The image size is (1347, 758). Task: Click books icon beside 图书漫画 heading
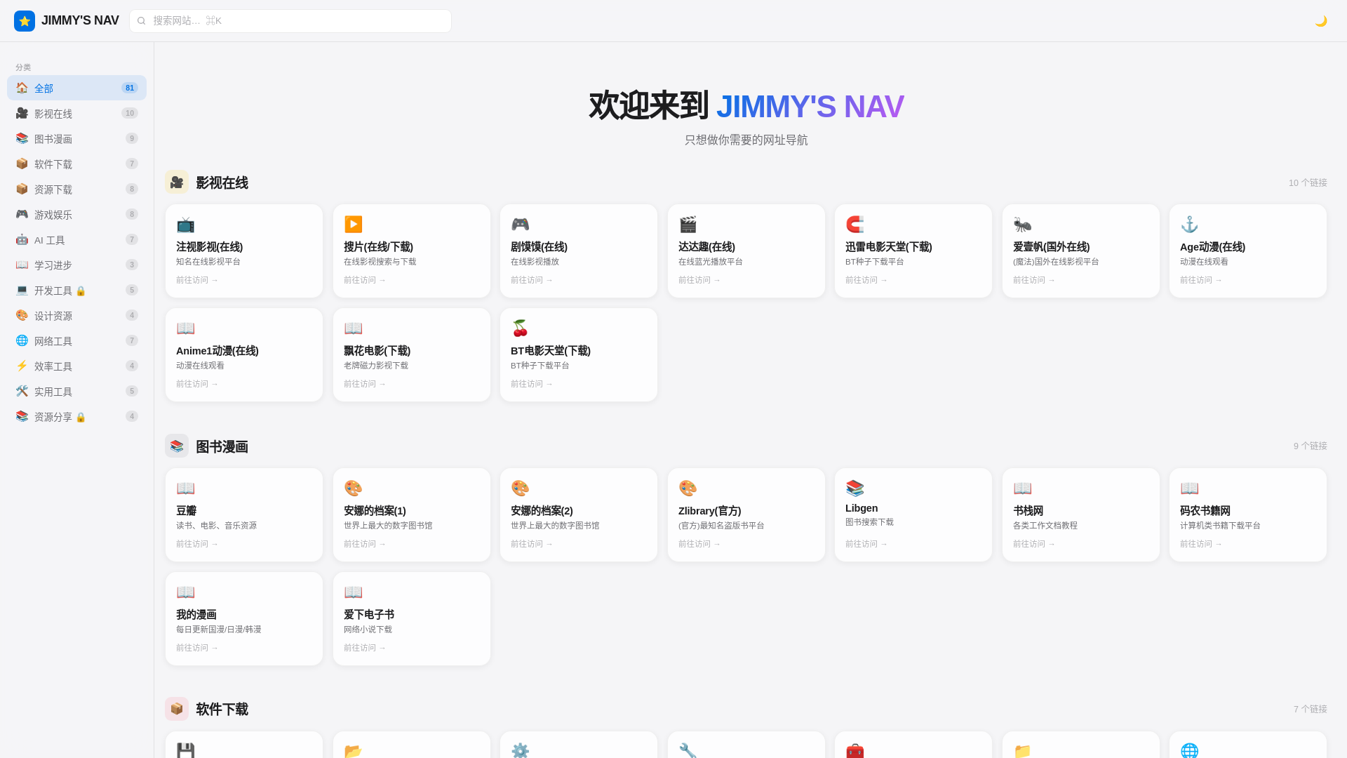click(177, 446)
